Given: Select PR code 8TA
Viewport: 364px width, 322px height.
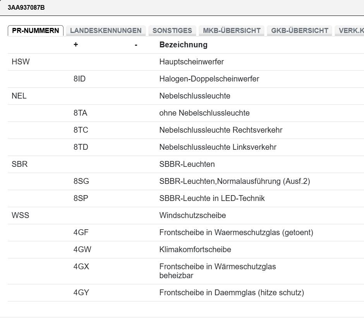Looking at the screenshot, I should coord(80,113).
